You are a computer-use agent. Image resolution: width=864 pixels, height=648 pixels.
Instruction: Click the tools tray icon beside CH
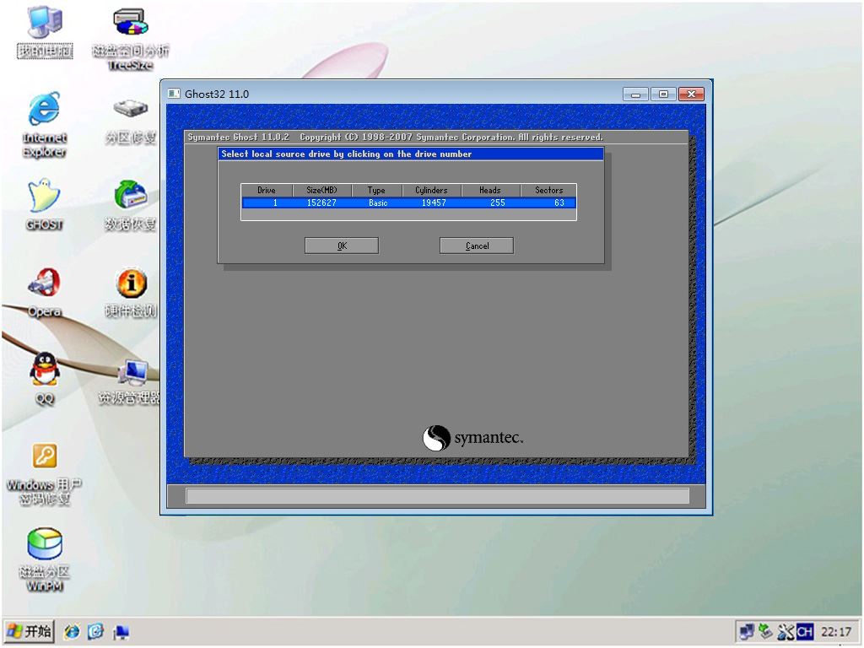[785, 631]
